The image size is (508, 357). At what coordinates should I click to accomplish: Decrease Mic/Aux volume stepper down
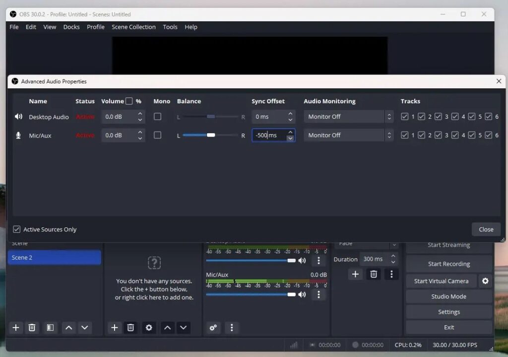tap(140, 139)
